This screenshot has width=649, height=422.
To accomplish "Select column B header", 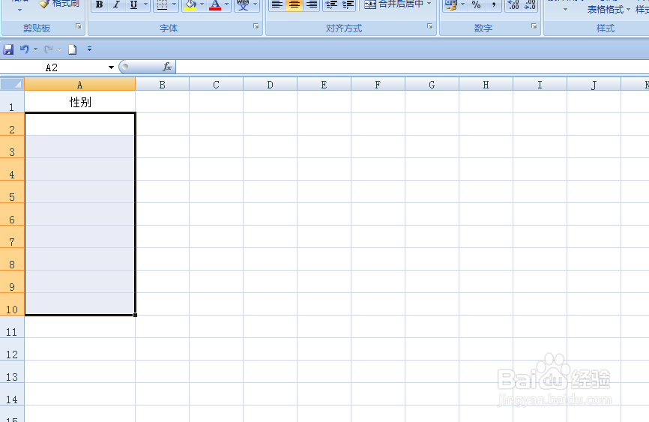I will (x=162, y=85).
